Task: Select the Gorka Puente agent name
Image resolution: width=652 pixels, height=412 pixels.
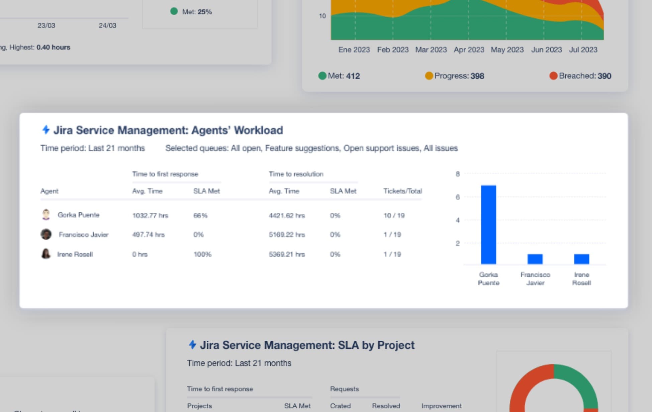Action: coord(79,215)
